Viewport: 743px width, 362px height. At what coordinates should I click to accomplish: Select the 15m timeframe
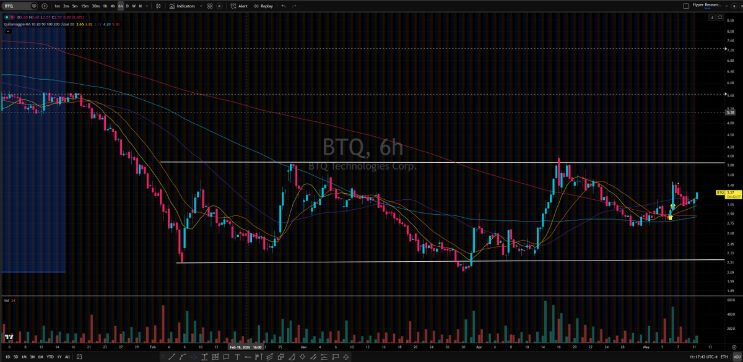point(85,6)
